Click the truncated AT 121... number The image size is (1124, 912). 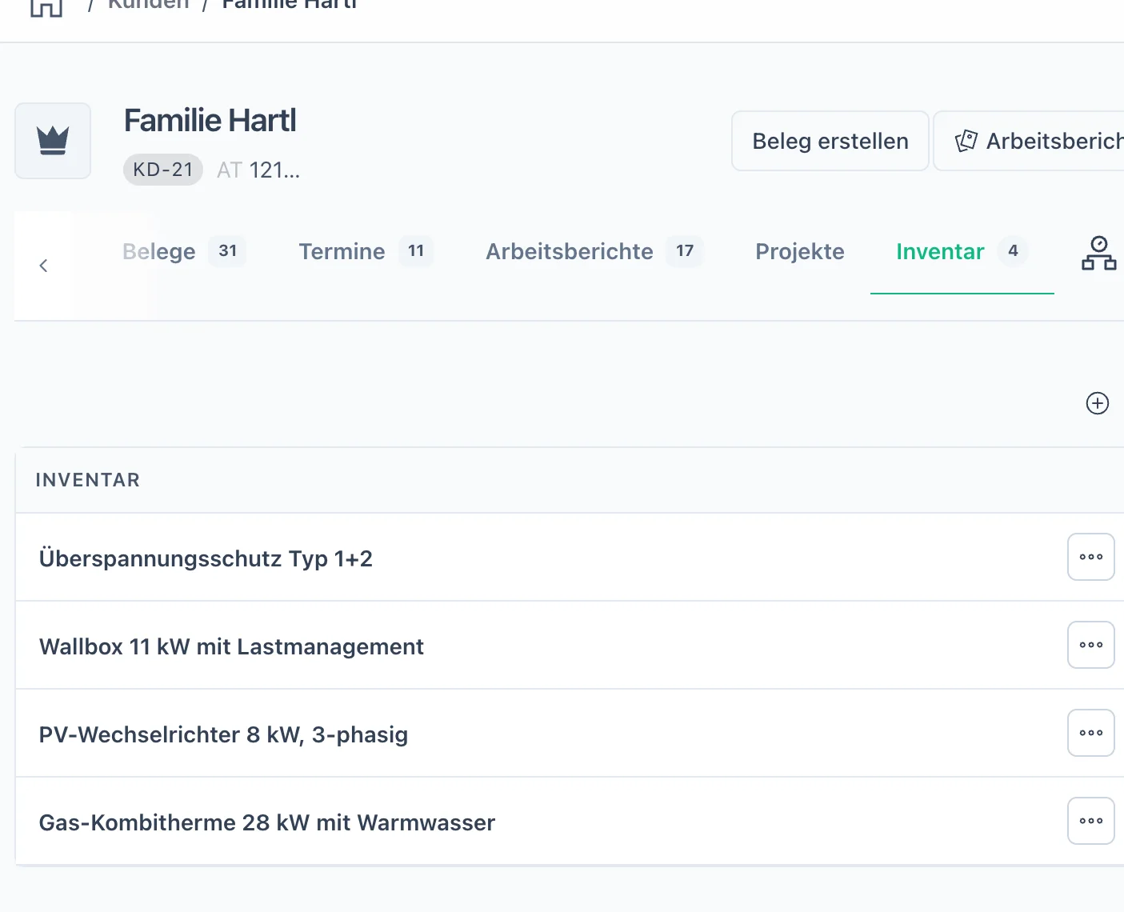[258, 170]
